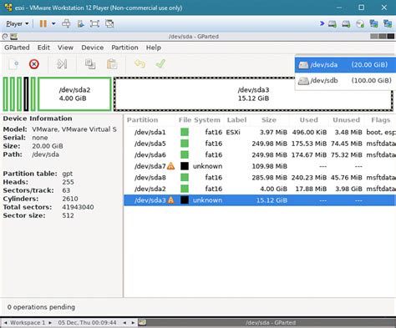Sort by Size column header

click(x=269, y=120)
